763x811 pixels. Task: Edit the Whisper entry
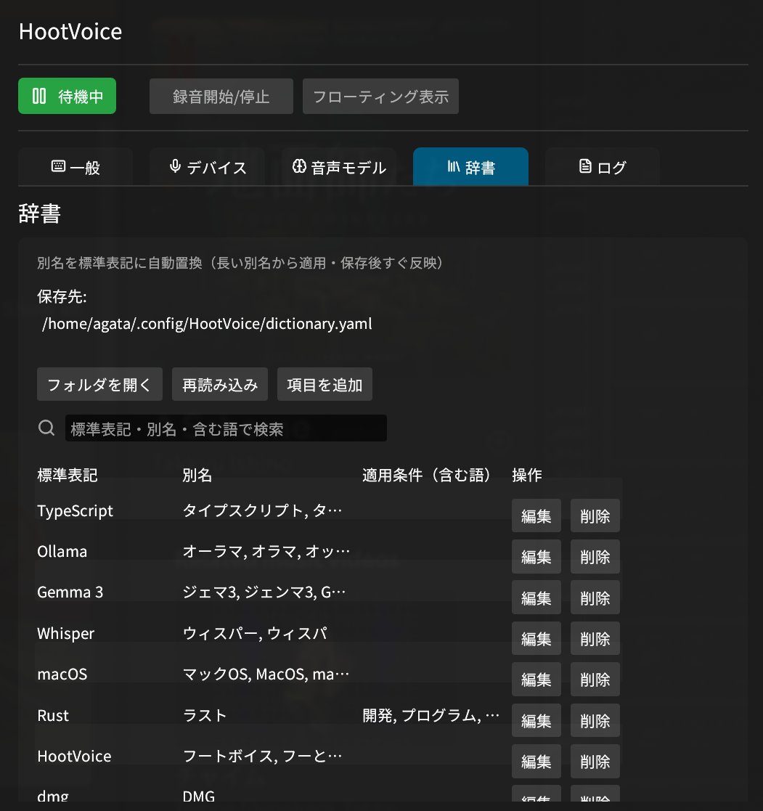[536, 638]
